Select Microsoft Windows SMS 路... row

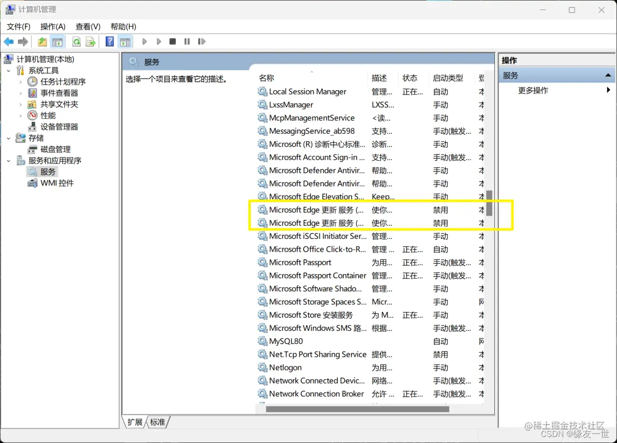pyautogui.click(x=371, y=328)
